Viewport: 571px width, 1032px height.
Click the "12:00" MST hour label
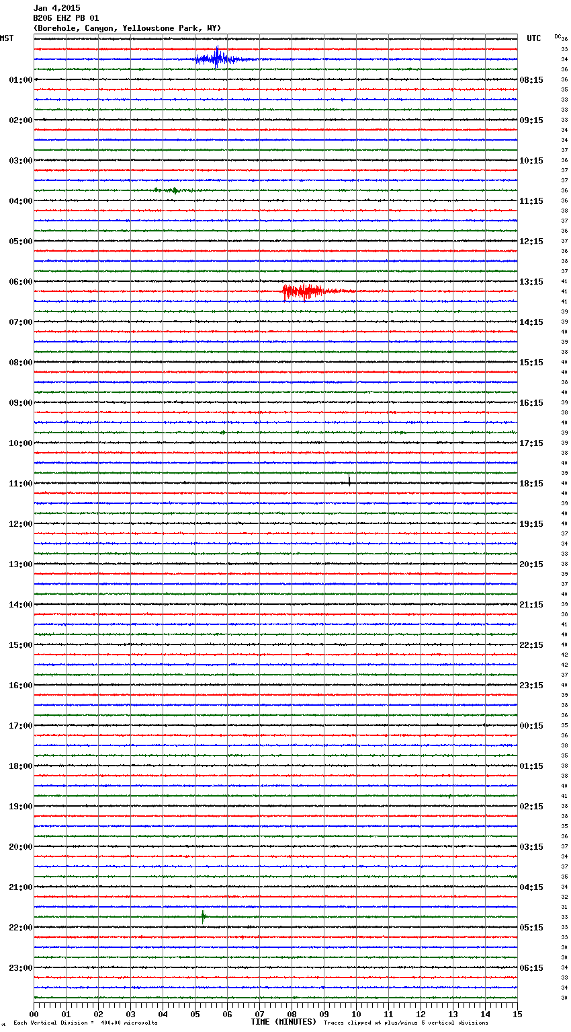coord(21,524)
